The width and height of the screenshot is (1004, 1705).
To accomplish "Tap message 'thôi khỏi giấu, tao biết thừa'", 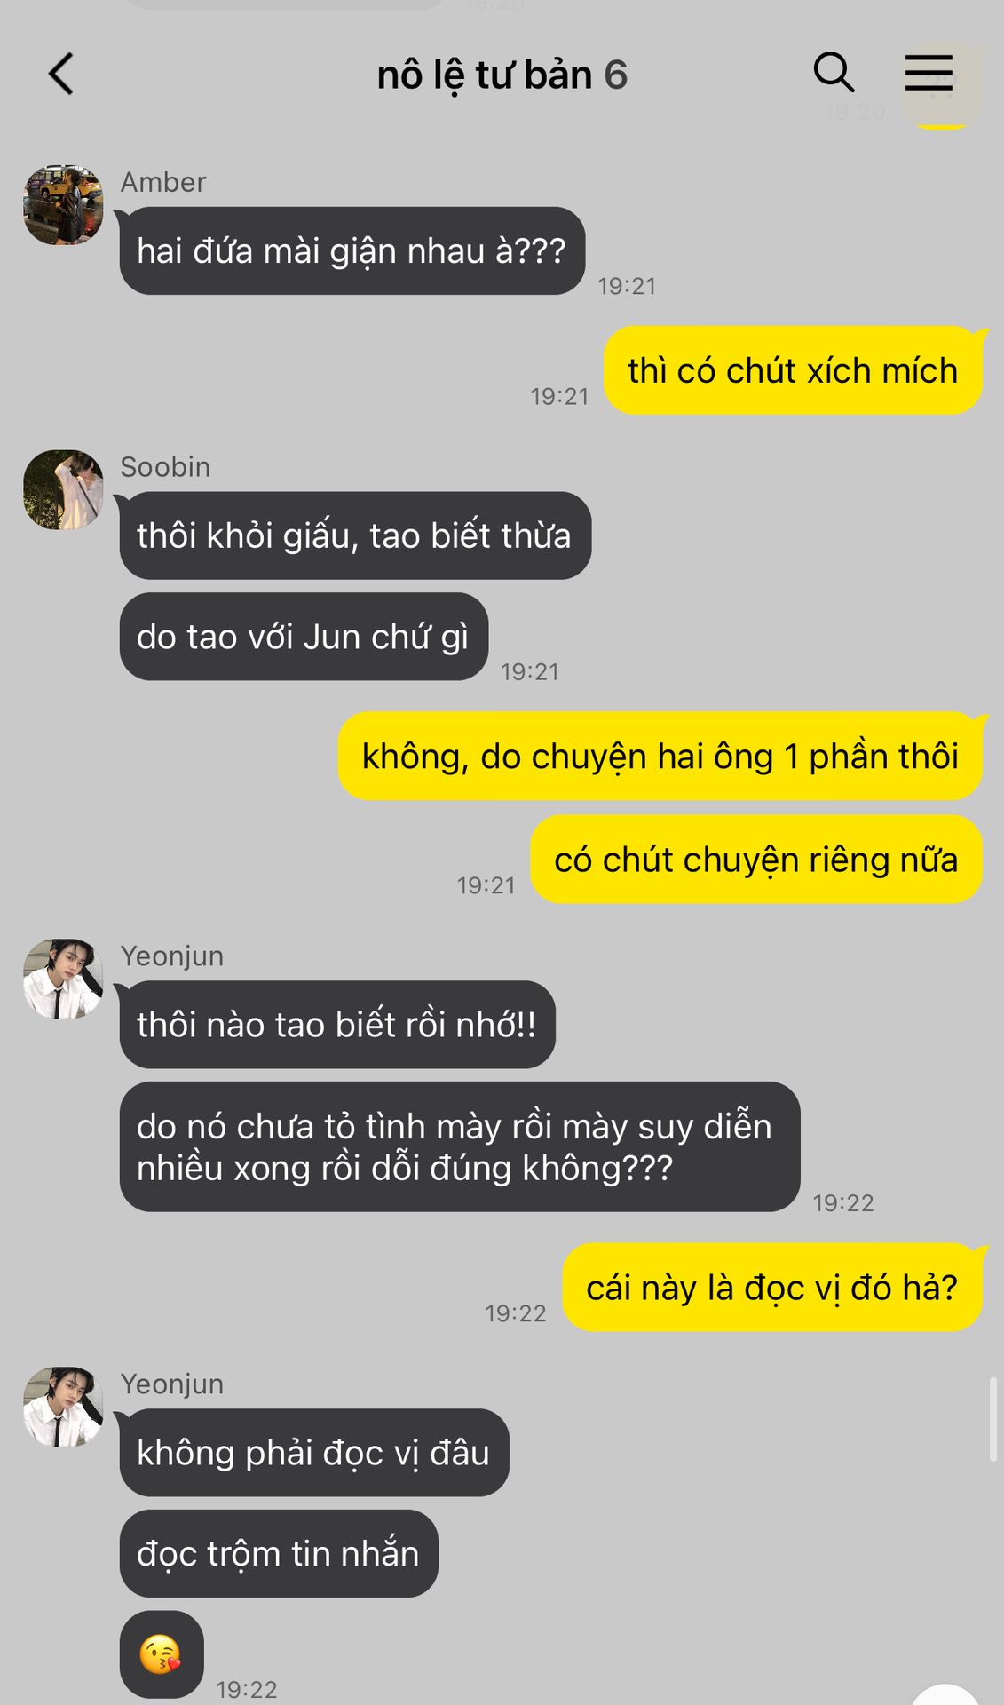I will (355, 535).
